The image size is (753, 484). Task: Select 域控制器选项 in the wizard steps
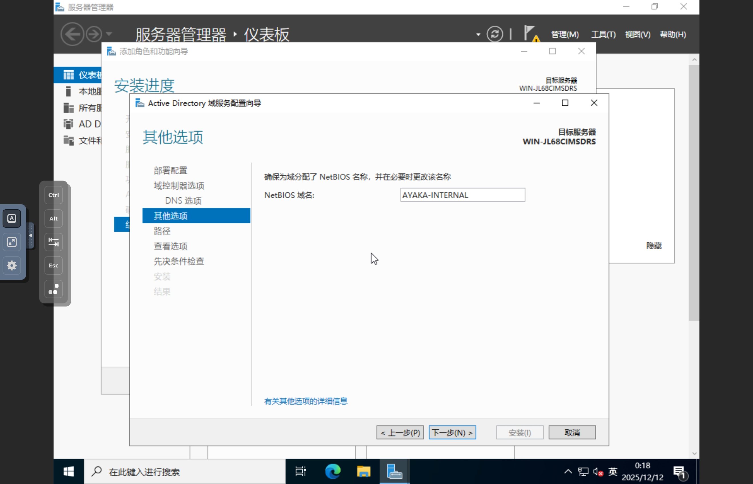[179, 186]
